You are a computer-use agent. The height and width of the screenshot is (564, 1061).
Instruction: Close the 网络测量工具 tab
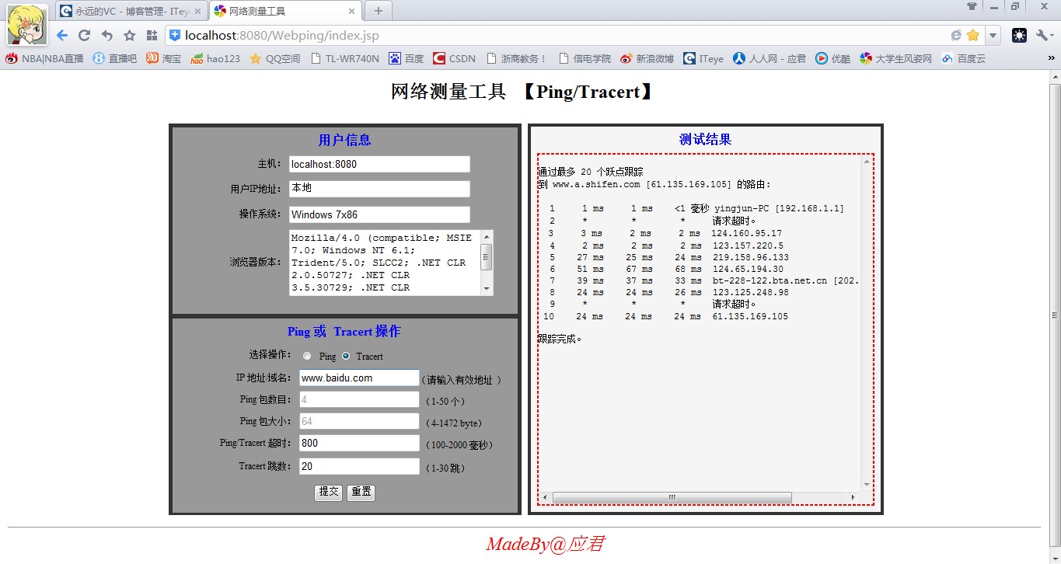(351, 12)
